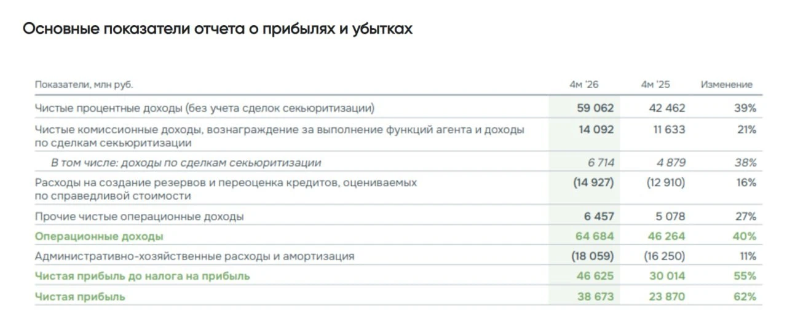This screenshot has width=787, height=327.
Task: Click the value (14 927)
Action: tap(593, 183)
